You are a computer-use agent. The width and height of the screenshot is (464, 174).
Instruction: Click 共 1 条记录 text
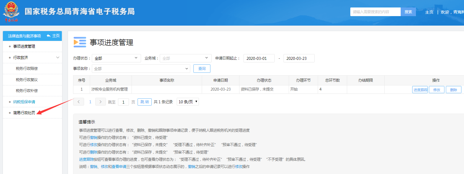[163, 102]
